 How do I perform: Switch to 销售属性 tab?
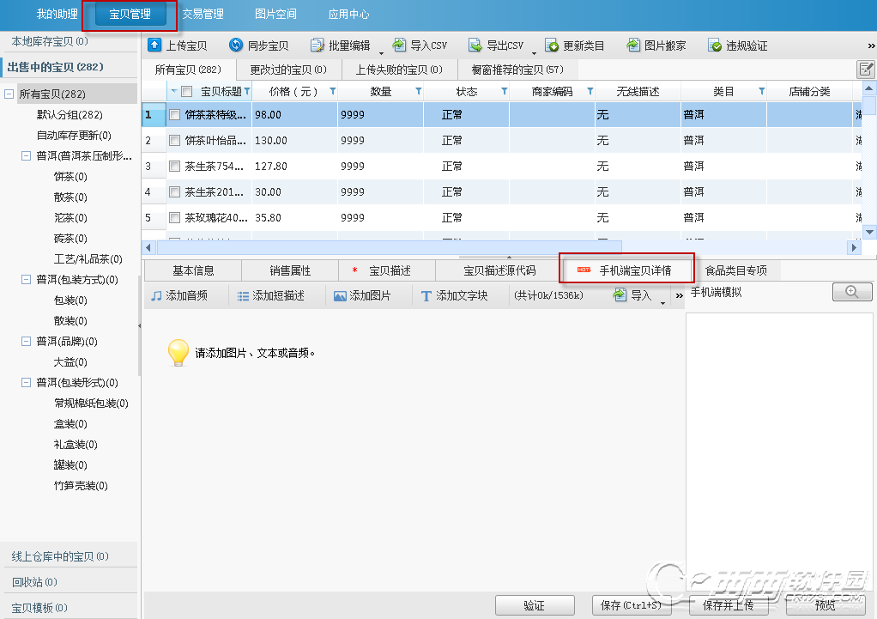290,271
